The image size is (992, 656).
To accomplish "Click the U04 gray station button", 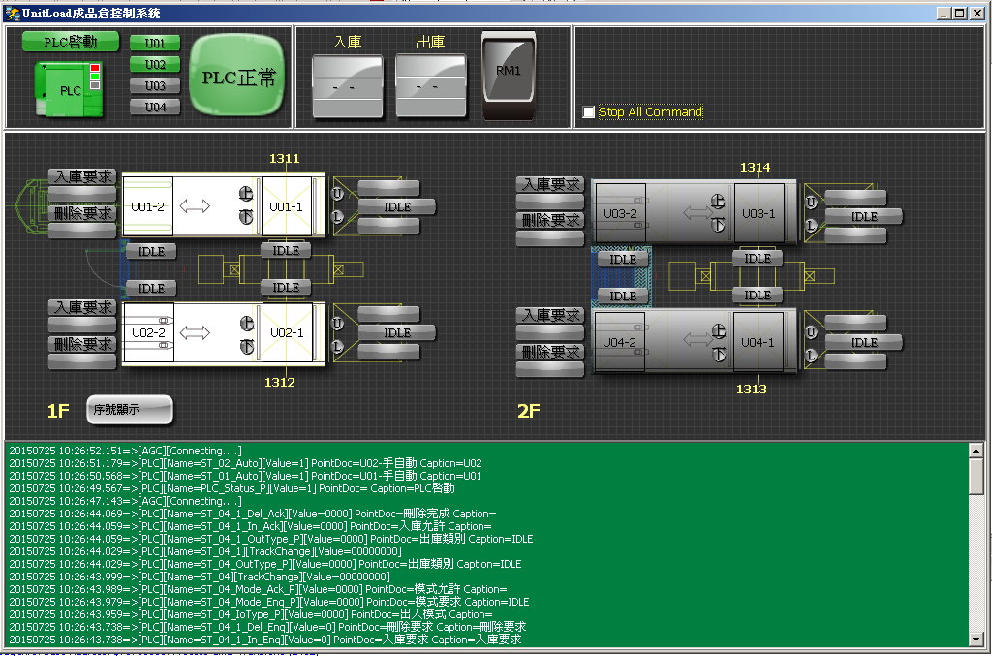I will (155, 108).
